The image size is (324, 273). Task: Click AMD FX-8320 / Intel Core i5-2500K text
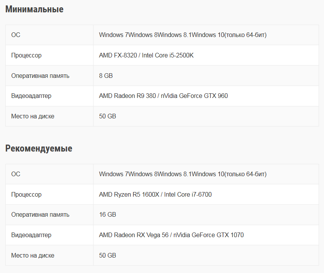pyautogui.click(x=146, y=56)
